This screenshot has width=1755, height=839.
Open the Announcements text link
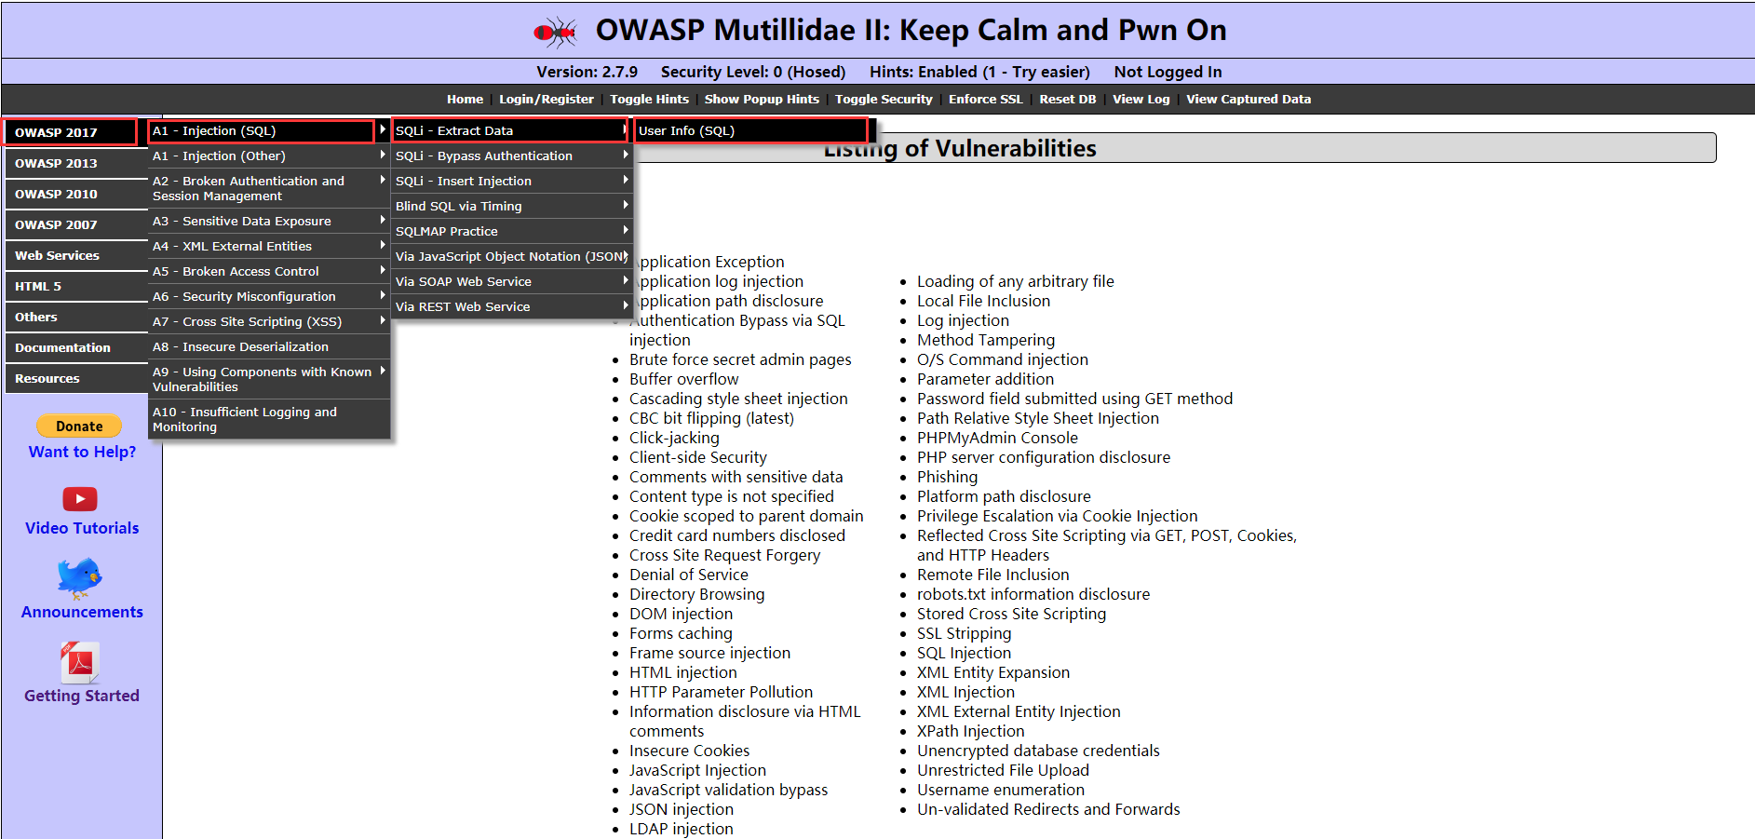[82, 612]
